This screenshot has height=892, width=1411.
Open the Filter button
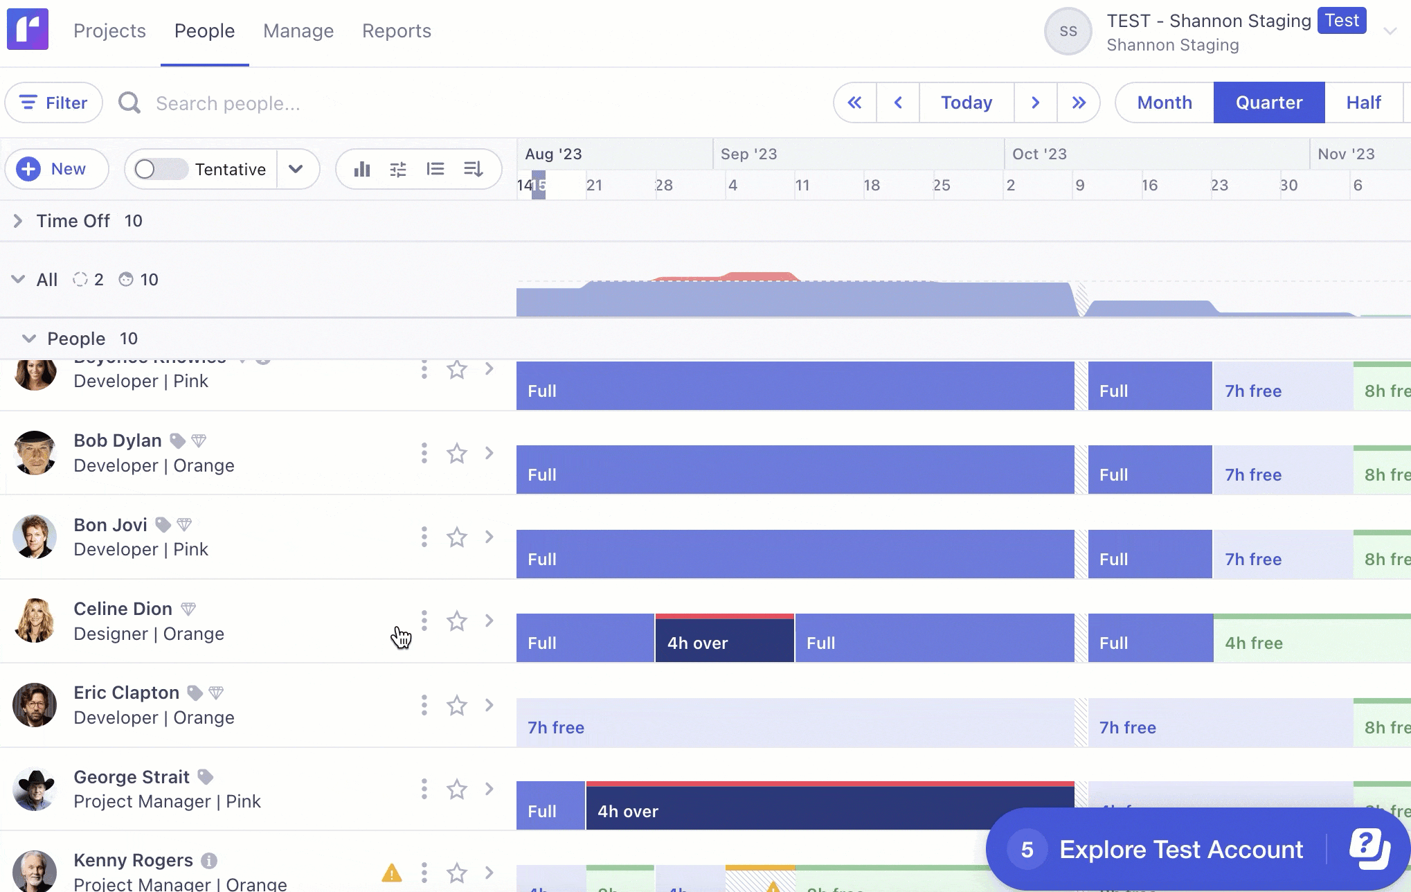point(54,103)
